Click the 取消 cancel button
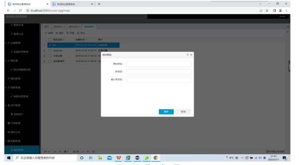Screen dimensions: 299x165 [183, 112]
